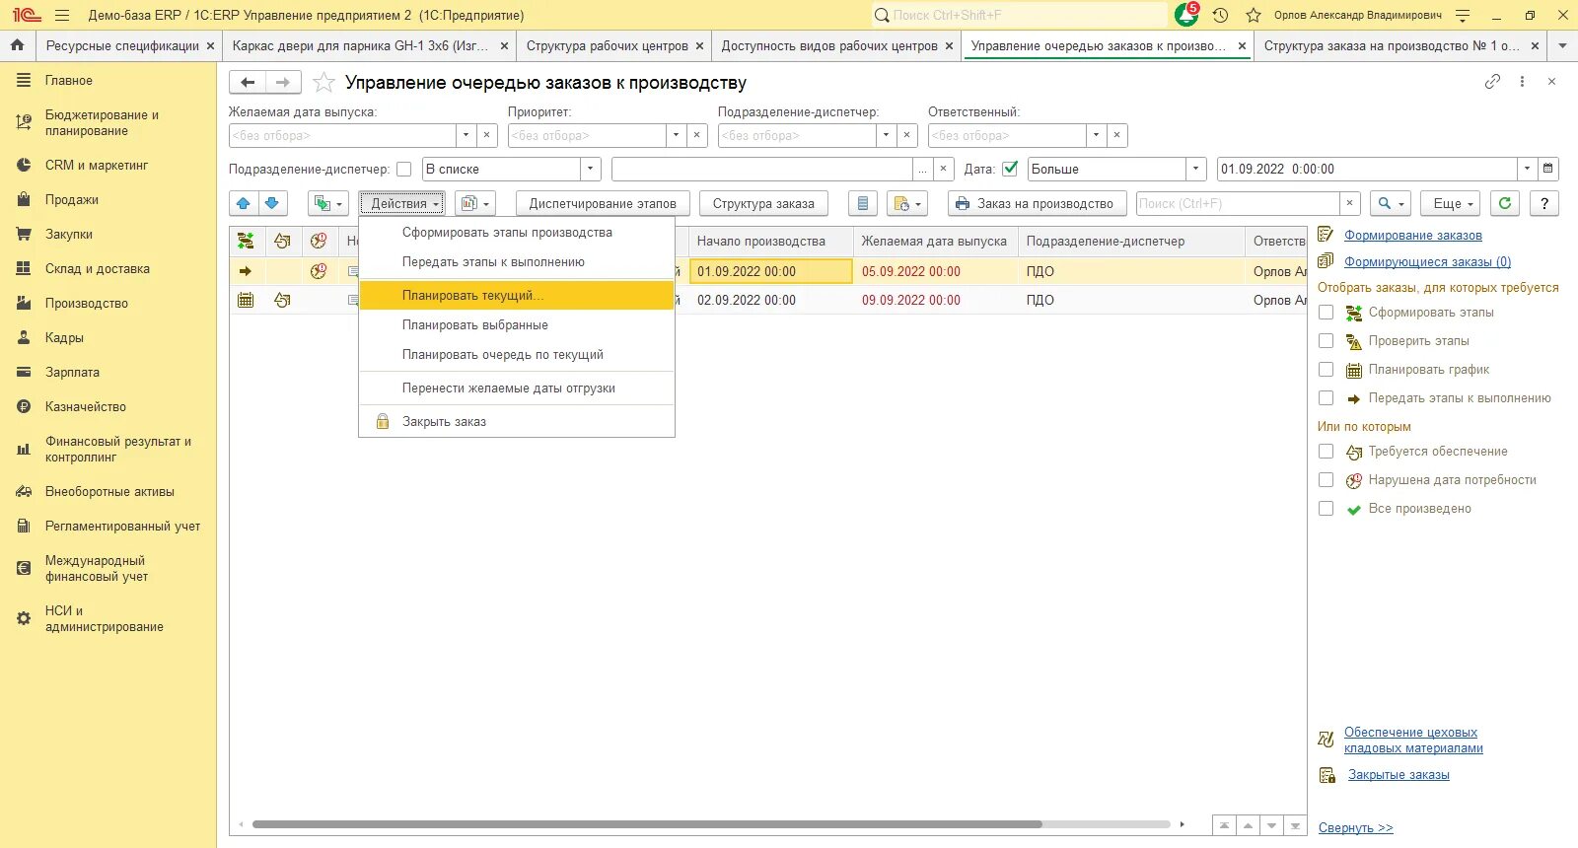Navigate forward with the right arrow
Image resolution: width=1578 pixels, height=848 pixels.
point(283,83)
